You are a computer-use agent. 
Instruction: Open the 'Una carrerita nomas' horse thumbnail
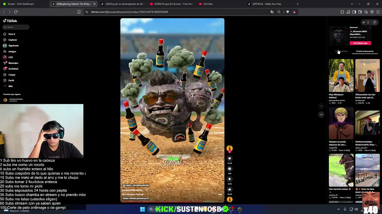tap(341, 170)
